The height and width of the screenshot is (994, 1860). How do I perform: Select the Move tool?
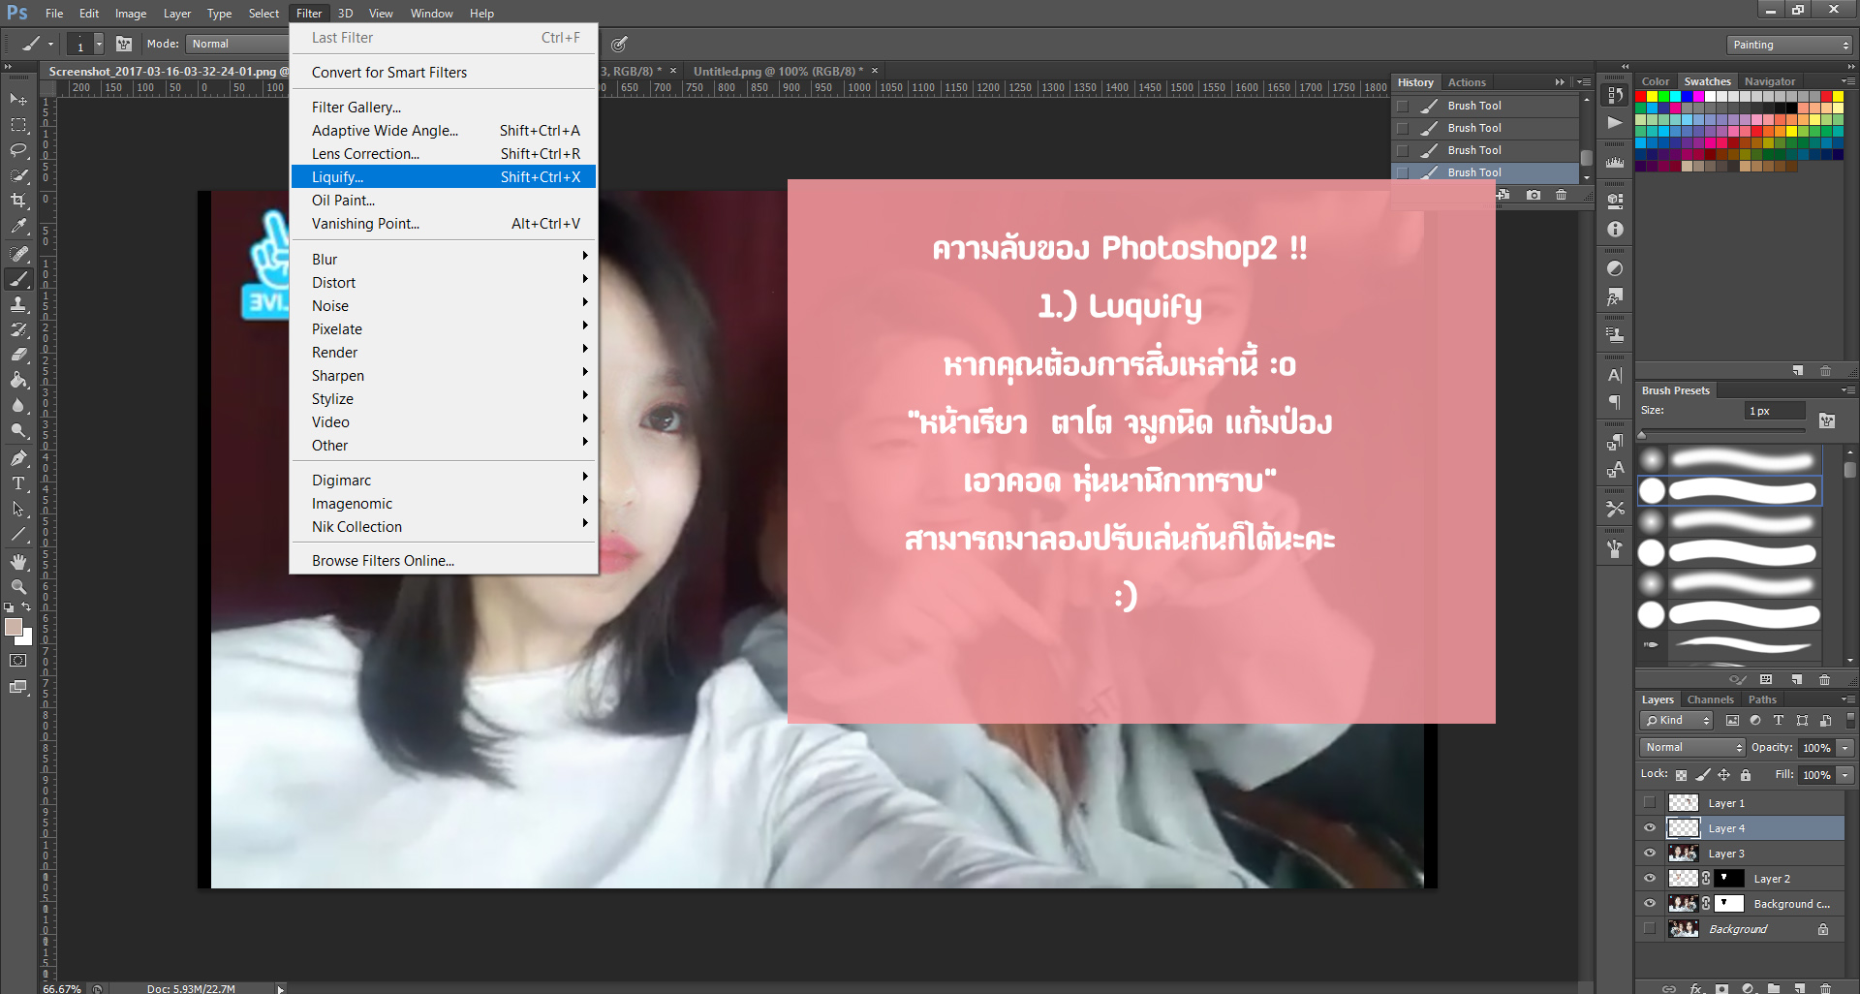click(x=18, y=100)
